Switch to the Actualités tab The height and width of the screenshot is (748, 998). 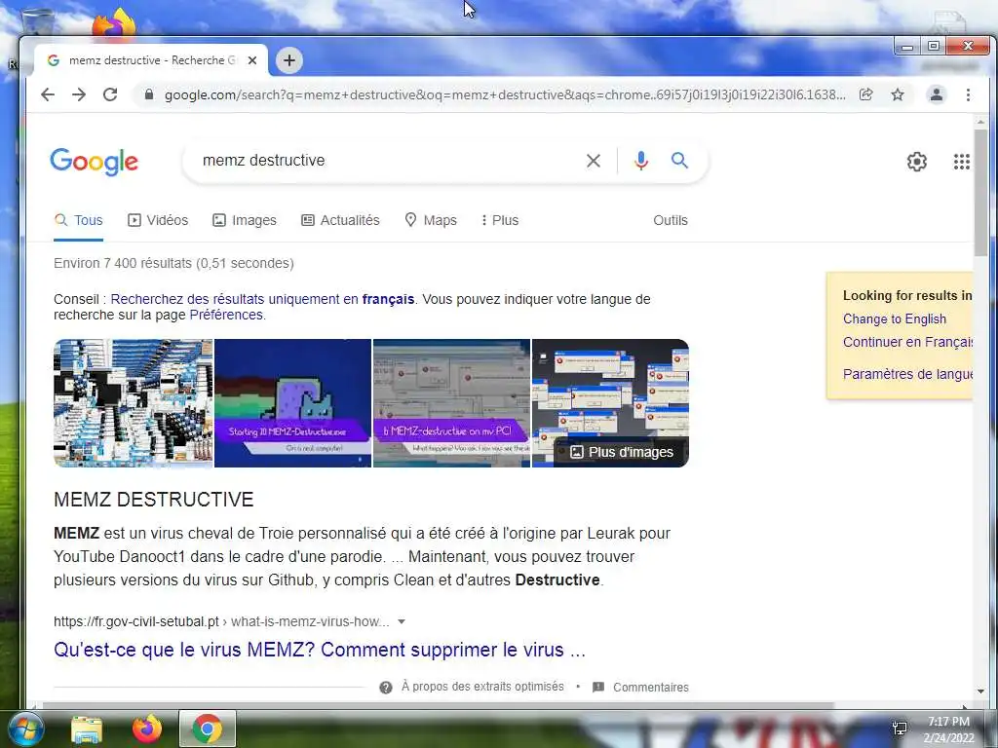pos(340,220)
